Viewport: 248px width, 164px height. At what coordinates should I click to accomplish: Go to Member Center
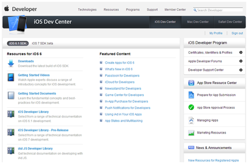pos(175,10)
